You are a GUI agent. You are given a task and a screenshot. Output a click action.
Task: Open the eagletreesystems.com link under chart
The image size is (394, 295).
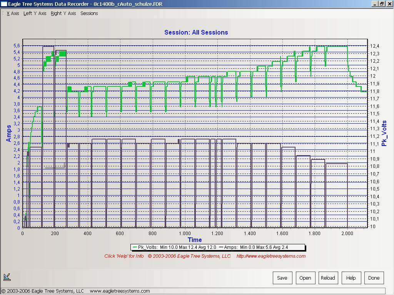coord(271,256)
